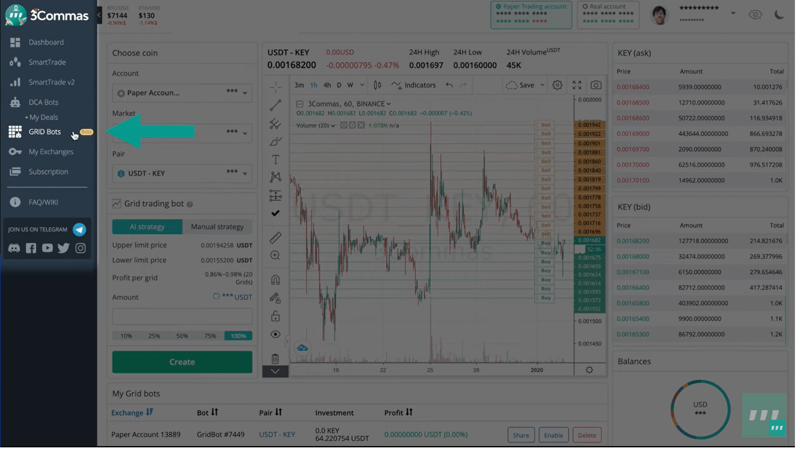
Task: Open the Subscription page
Action: tap(48, 172)
